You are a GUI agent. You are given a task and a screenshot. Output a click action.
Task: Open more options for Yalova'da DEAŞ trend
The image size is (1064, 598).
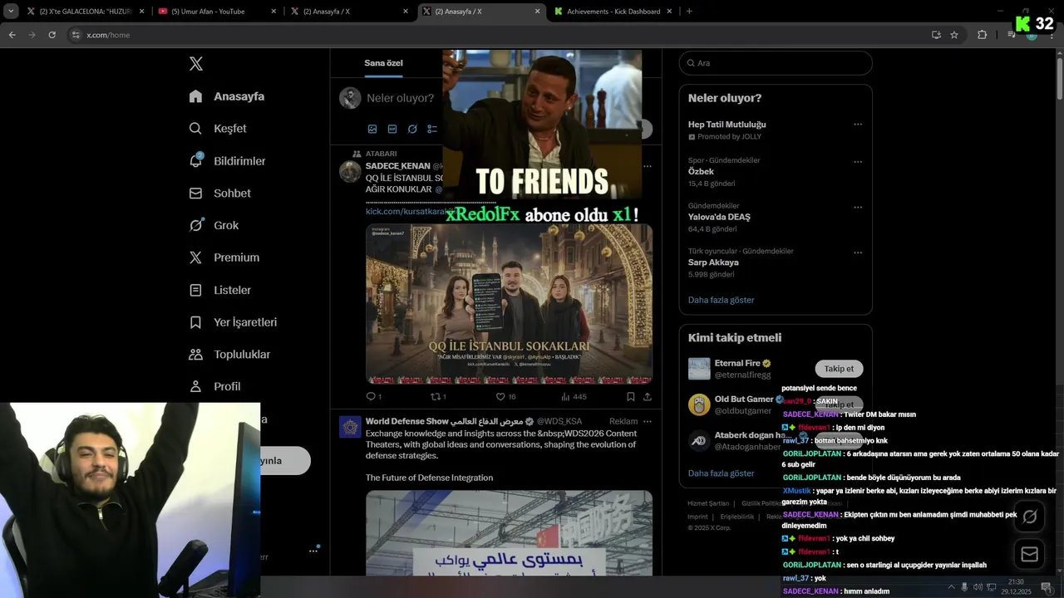858,208
